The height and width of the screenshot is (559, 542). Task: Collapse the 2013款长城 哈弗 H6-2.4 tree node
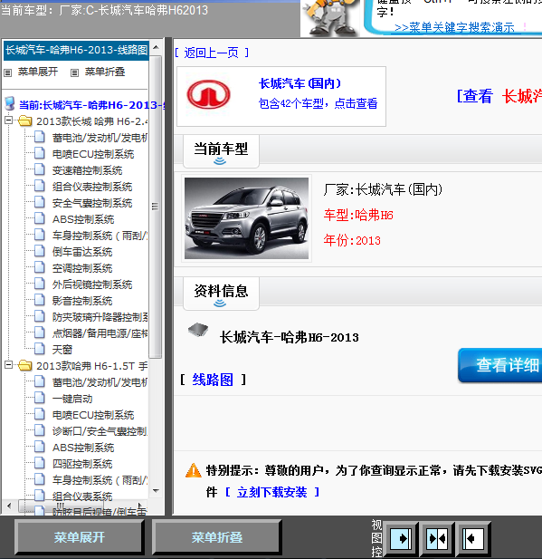coord(8,120)
